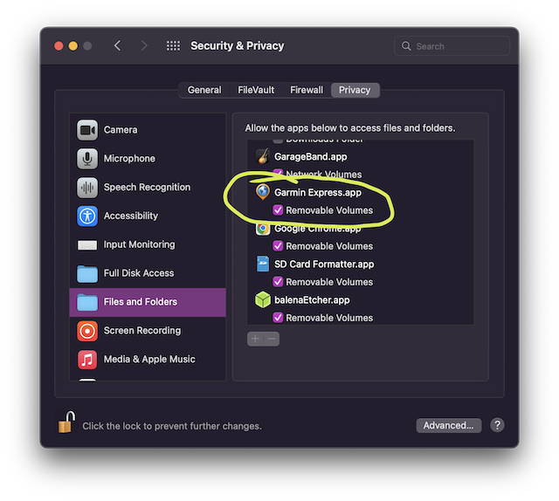The height and width of the screenshot is (501, 559).
Task: Click the Google Chrome app icon
Action: click(263, 229)
